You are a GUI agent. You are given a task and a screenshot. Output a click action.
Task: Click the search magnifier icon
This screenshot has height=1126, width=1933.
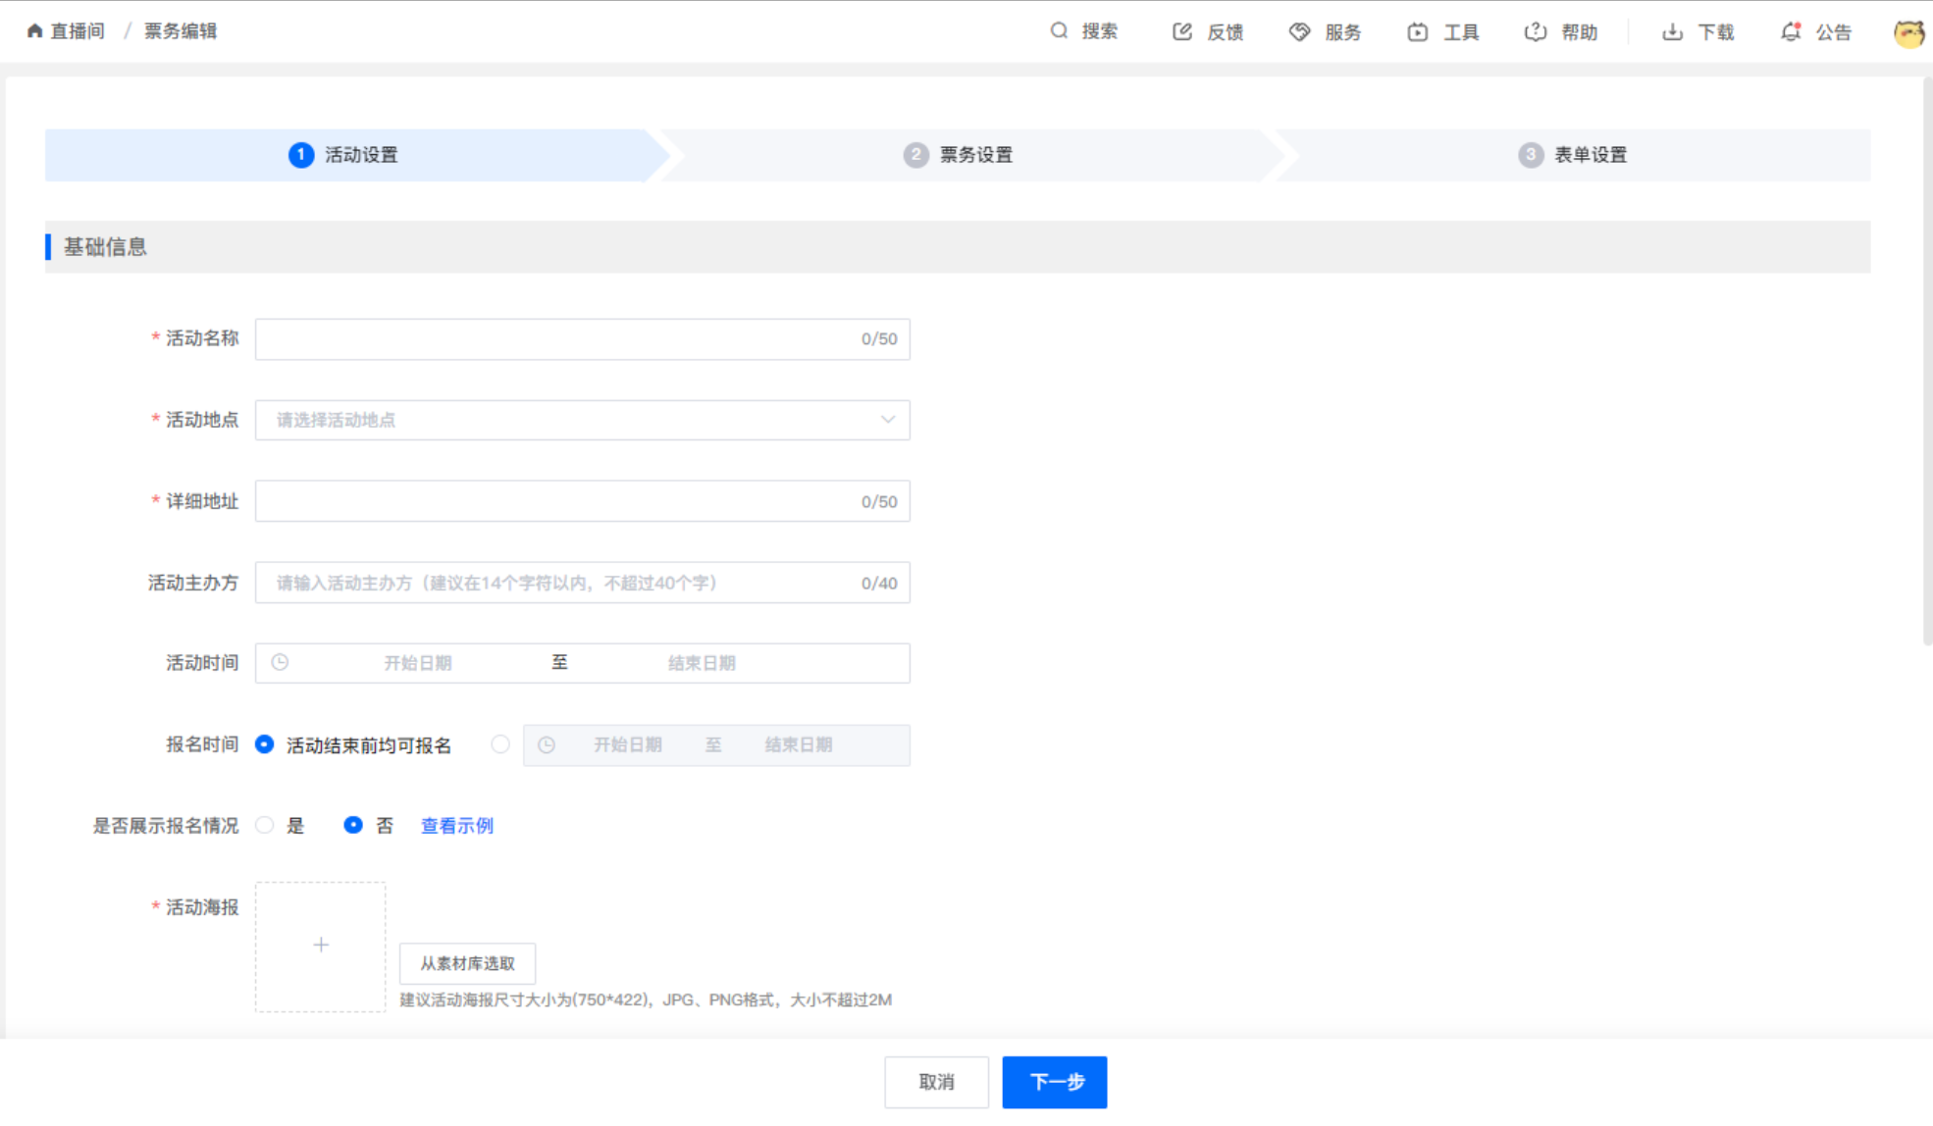point(1059,31)
